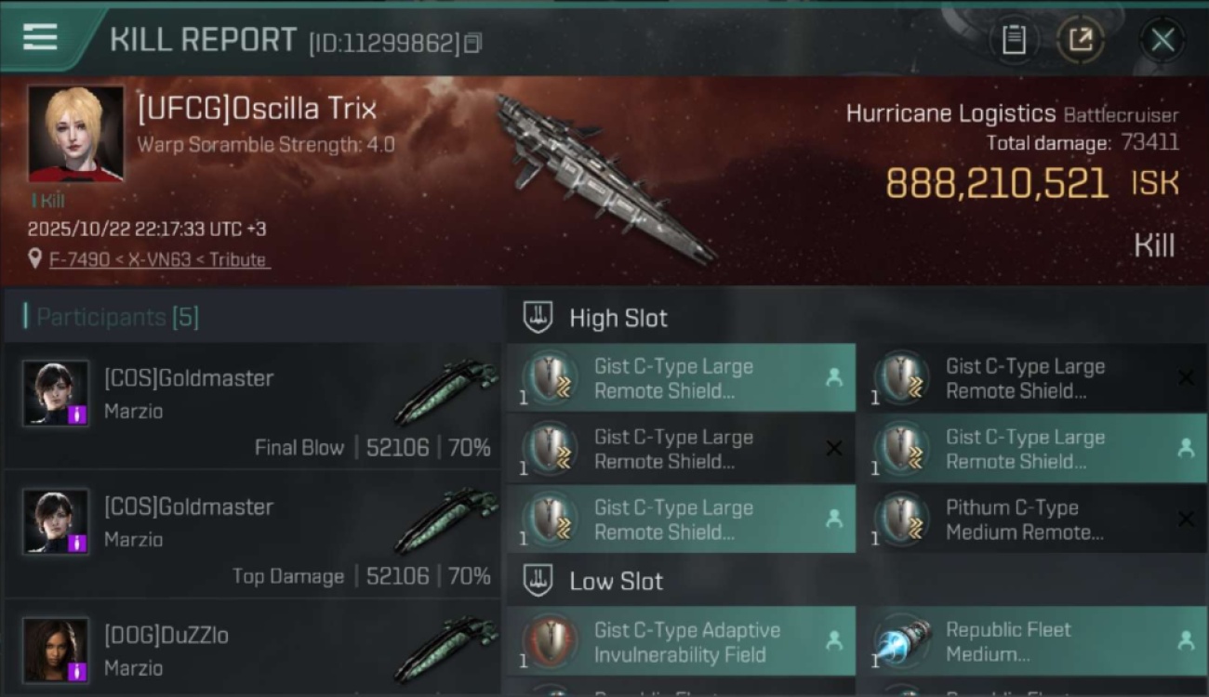Open the first Goldmaster Final Blow portrait
Viewport: 1209px width, 697px height.
tap(56, 393)
